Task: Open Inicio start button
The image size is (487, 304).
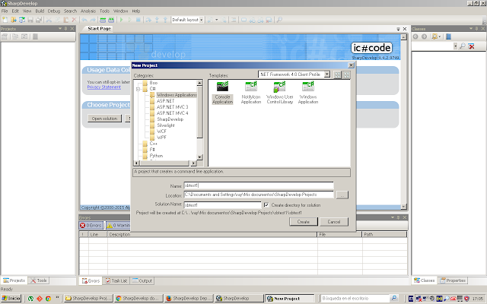Action: point(11,299)
